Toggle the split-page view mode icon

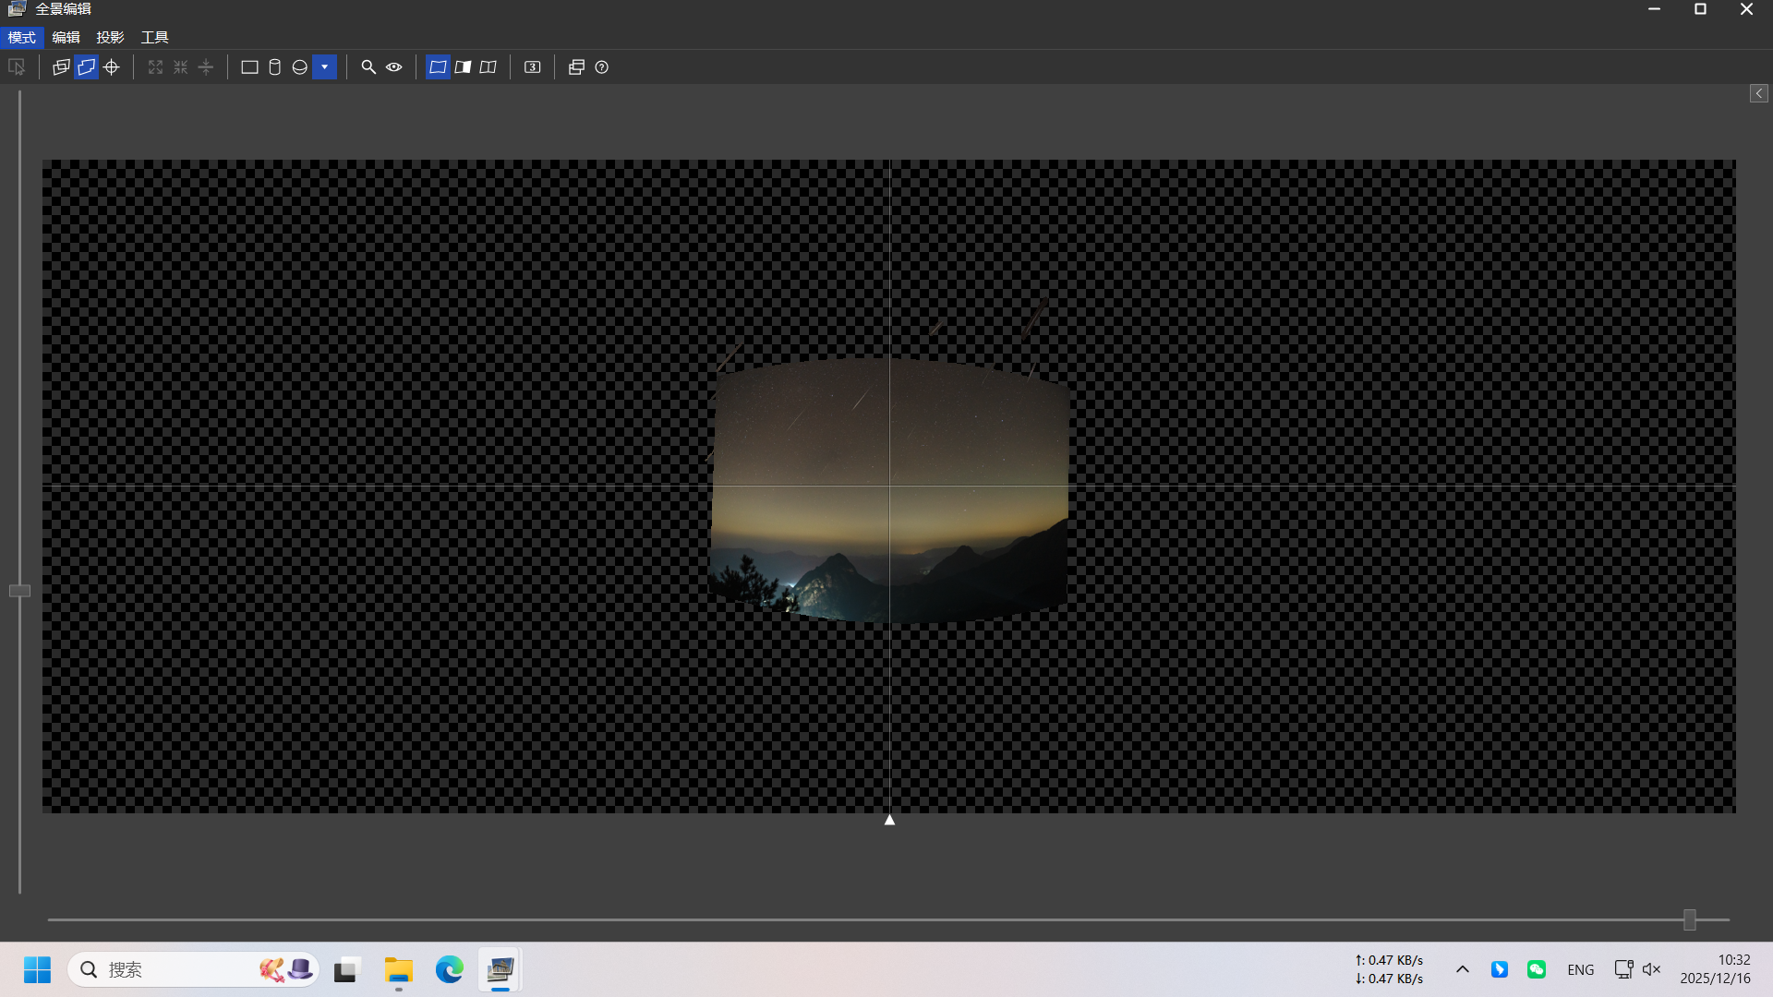point(488,67)
